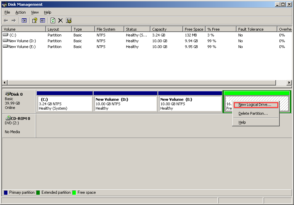Click the Disk 0 label
The image size is (294, 205).
[17, 94]
